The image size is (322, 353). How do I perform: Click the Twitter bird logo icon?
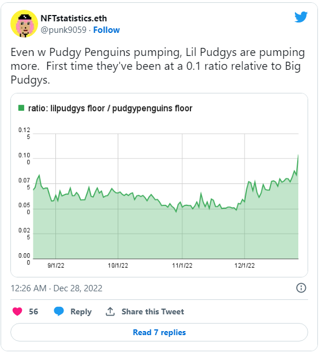coord(301,17)
